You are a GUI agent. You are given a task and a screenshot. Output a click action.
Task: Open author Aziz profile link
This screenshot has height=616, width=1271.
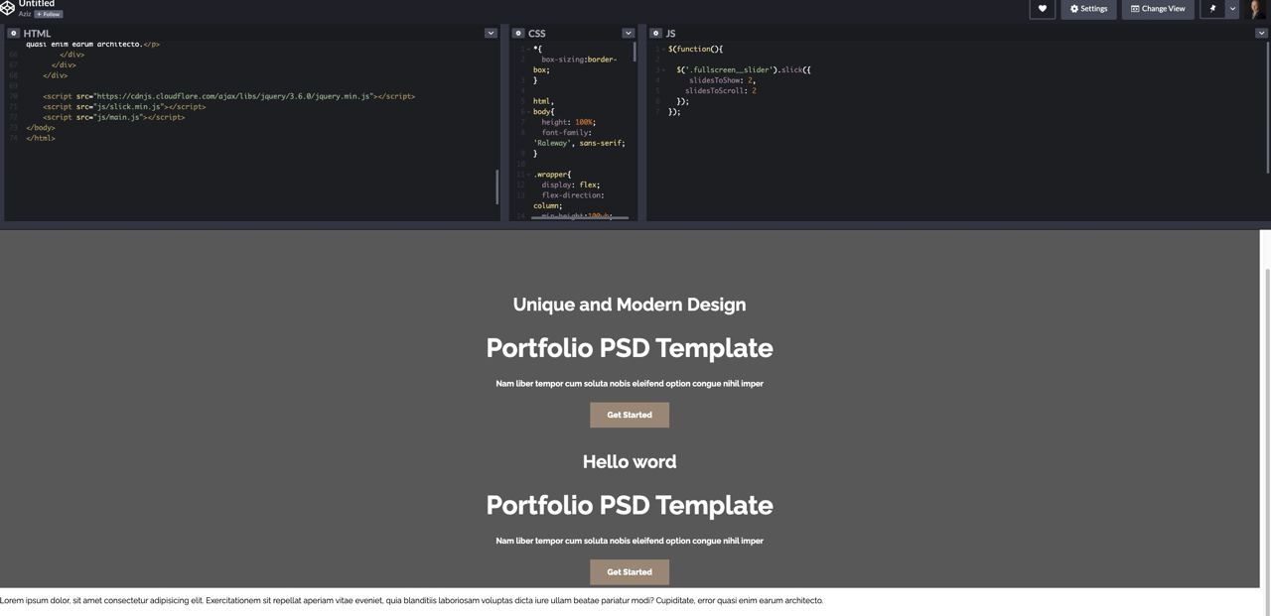click(24, 14)
